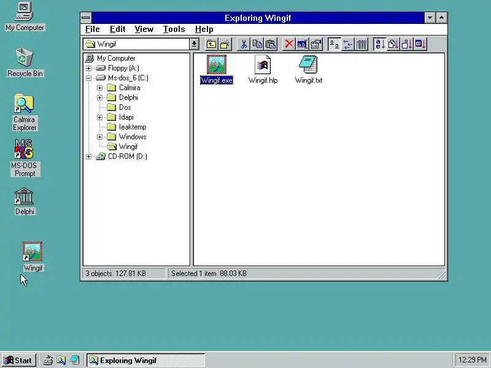Click Calmira Explorer desktop shortcut
The width and height of the screenshot is (491, 368).
(25, 113)
